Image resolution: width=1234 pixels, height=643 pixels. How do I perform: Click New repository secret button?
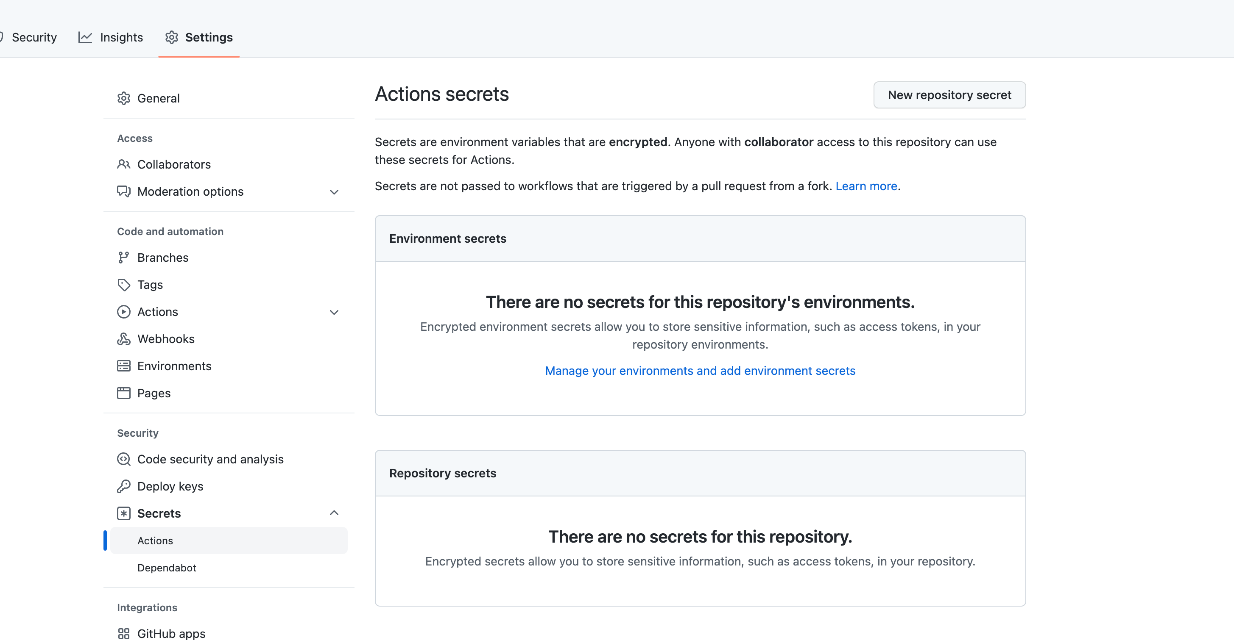click(x=949, y=95)
